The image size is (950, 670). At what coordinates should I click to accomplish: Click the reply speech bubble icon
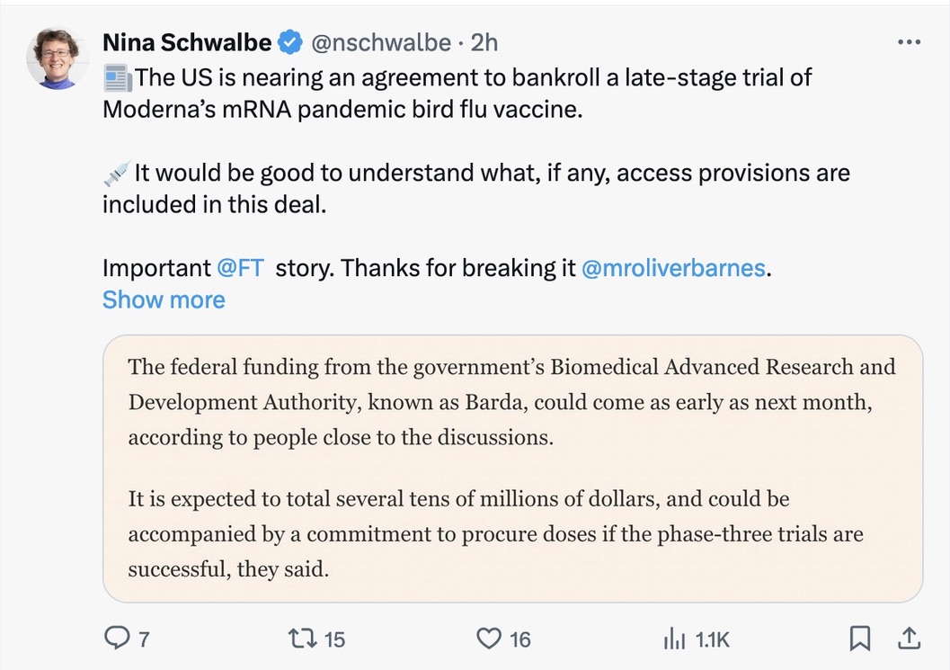pos(117,639)
